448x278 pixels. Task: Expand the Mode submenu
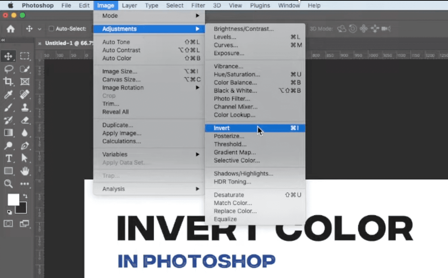149,16
